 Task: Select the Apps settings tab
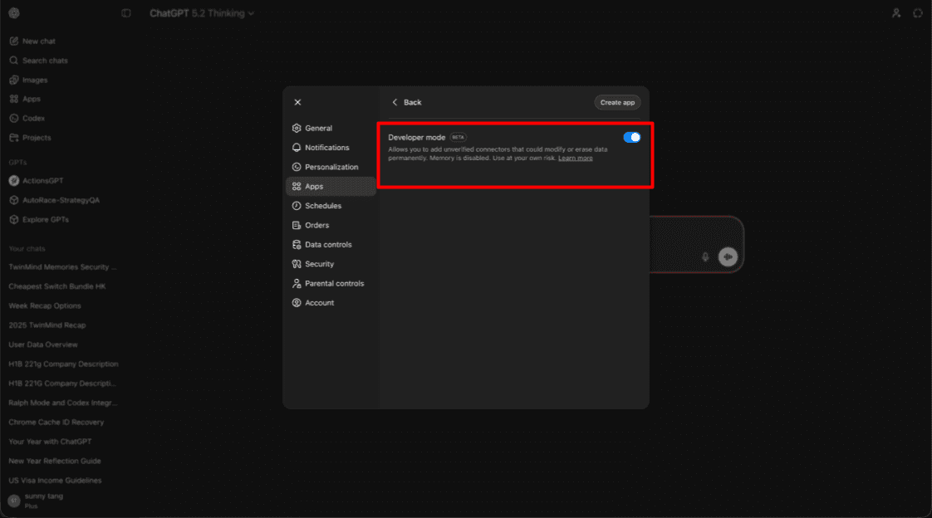pos(331,187)
